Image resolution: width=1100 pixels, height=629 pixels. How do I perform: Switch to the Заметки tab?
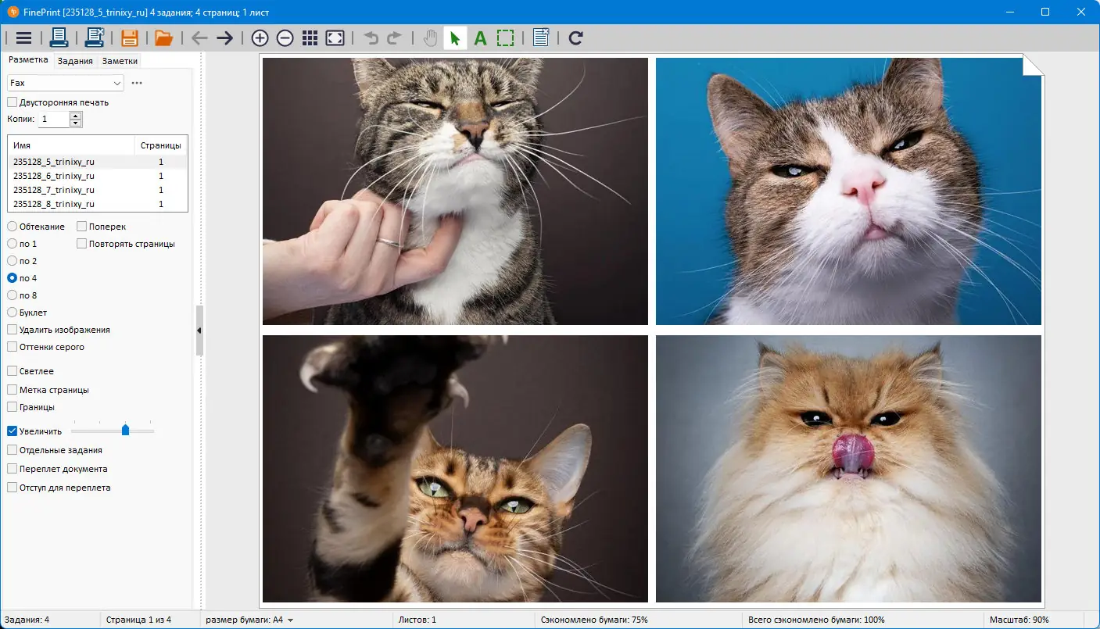click(120, 61)
